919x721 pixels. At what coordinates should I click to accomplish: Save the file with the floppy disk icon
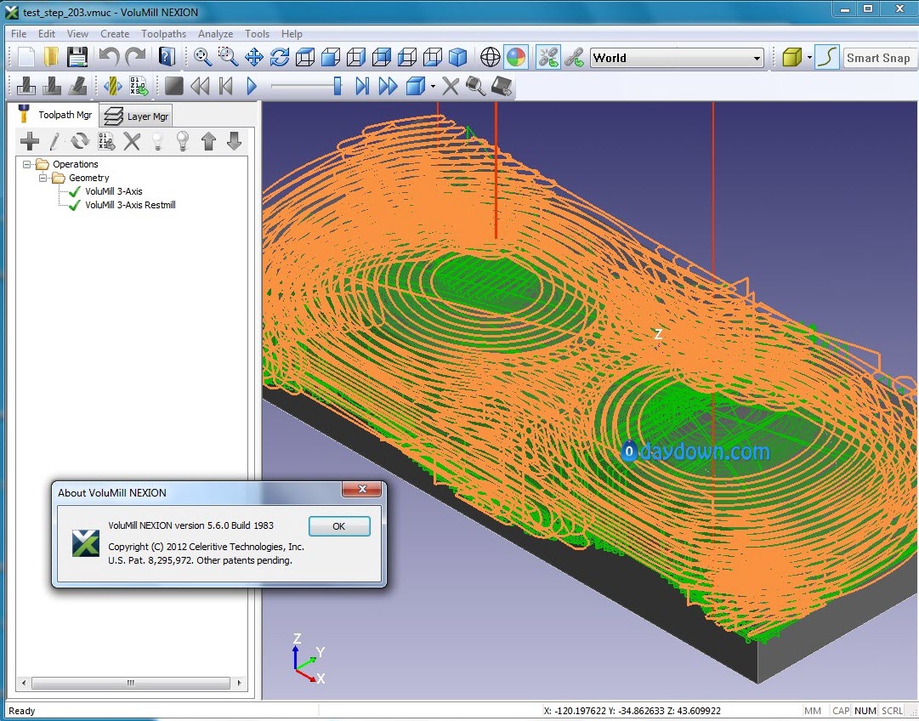point(77,58)
